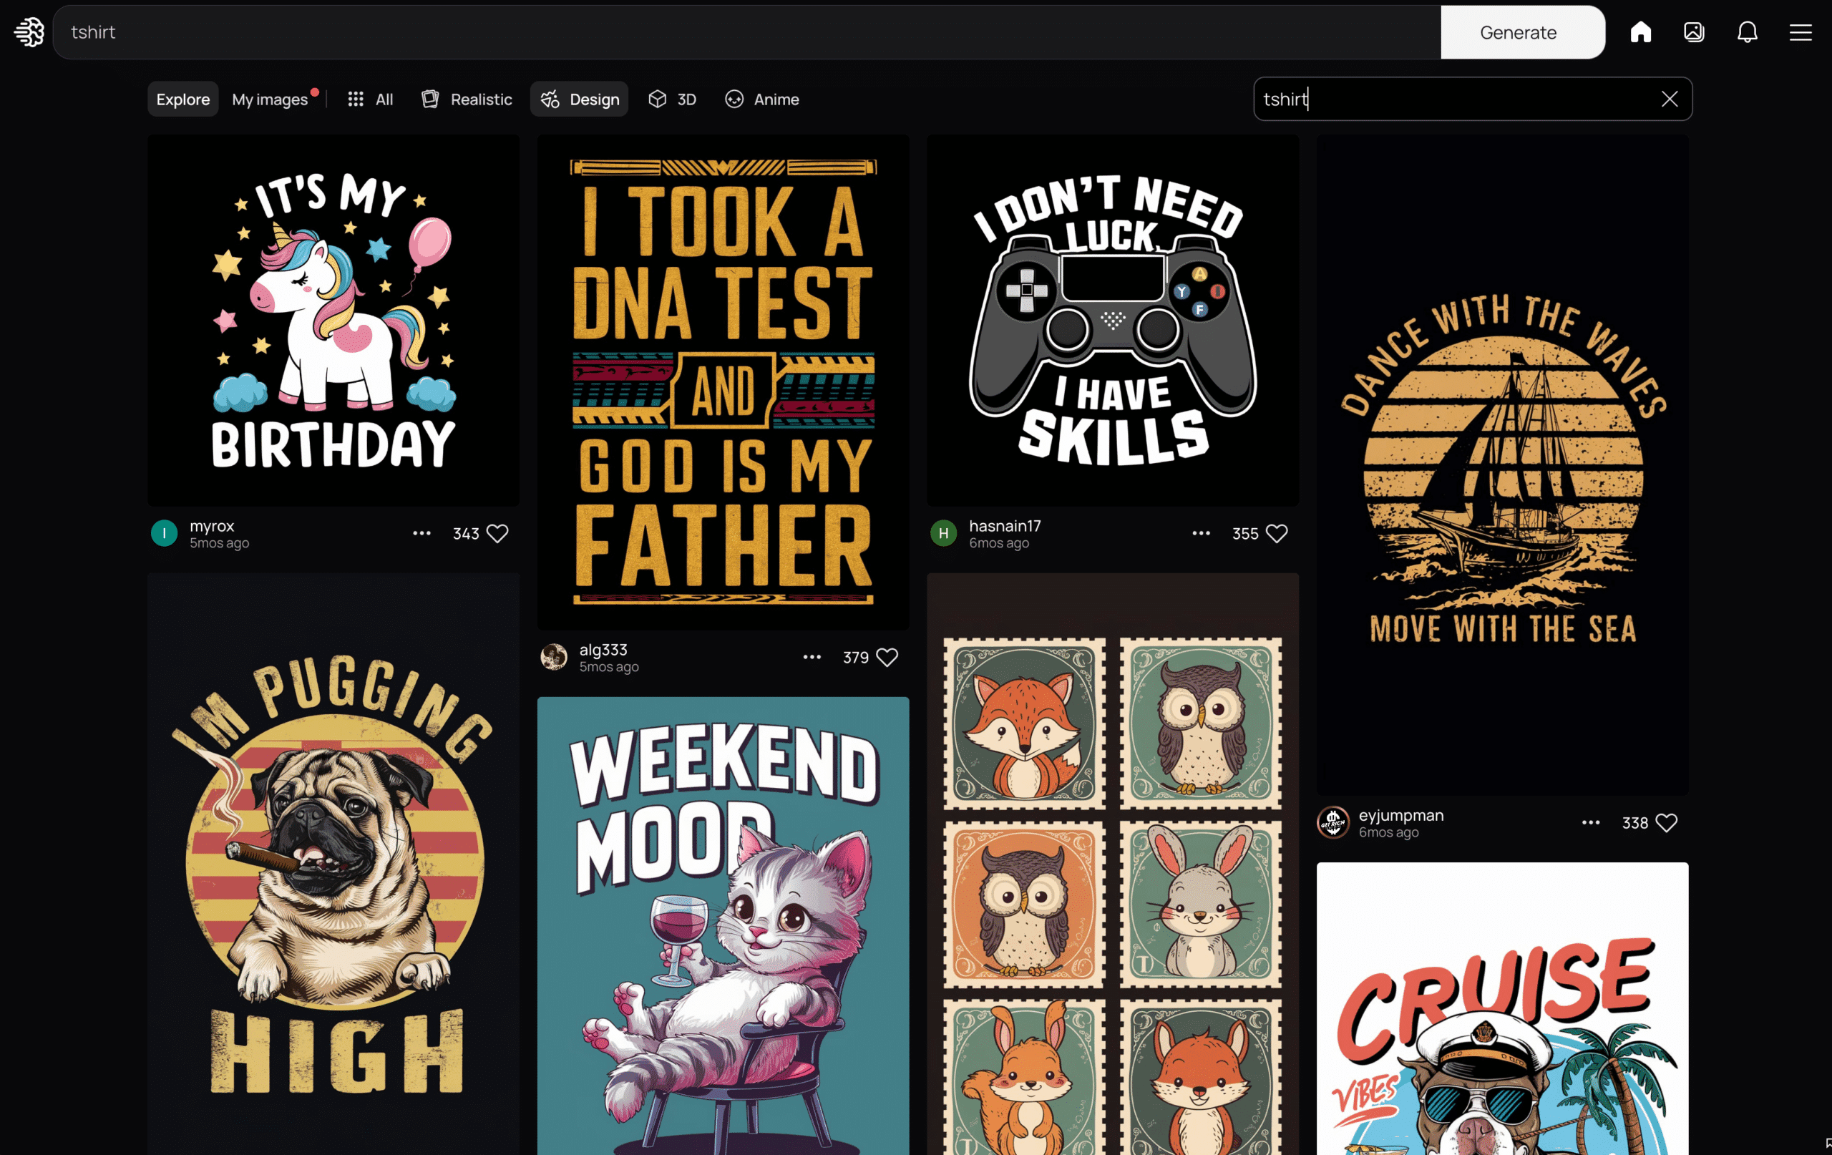The width and height of the screenshot is (1832, 1155).
Task: Click the 379 like count
Action: click(x=855, y=657)
